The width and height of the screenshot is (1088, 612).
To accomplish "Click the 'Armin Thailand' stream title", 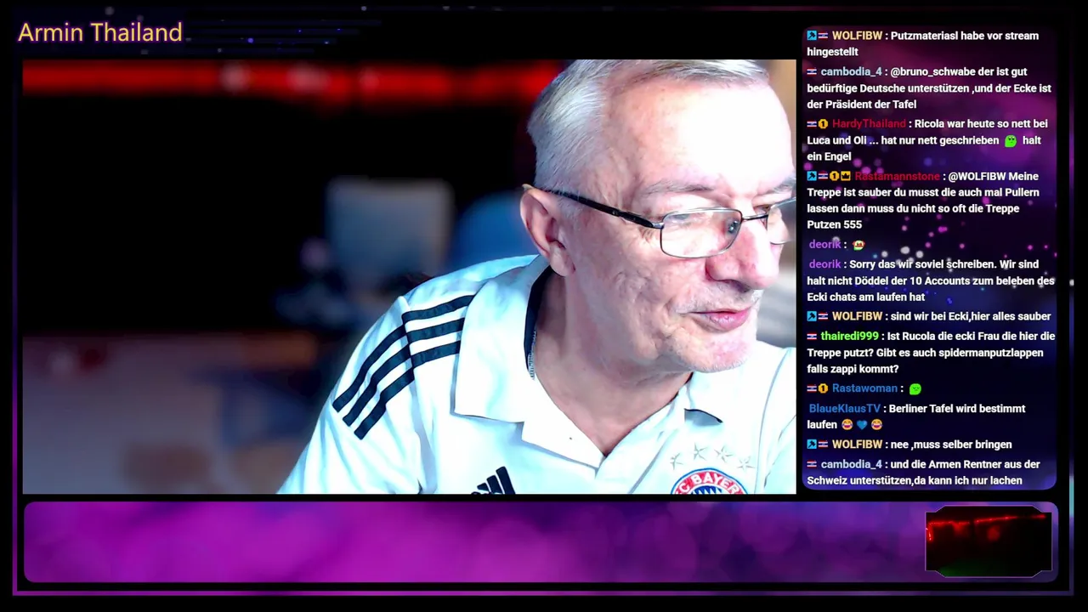I will [100, 32].
